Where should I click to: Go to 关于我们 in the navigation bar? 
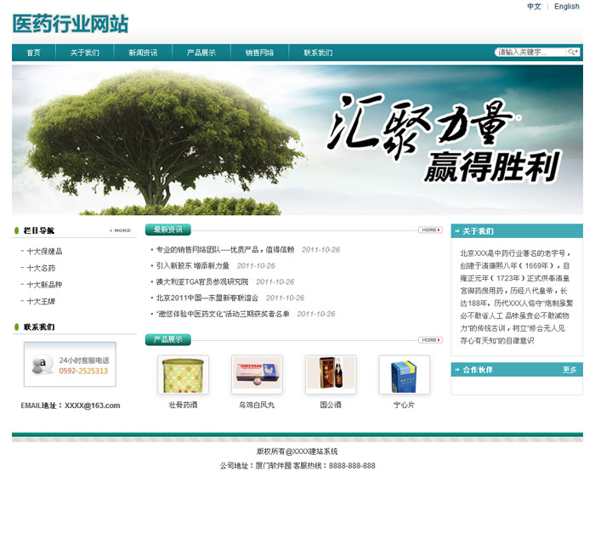click(x=85, y=53)
